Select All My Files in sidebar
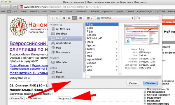The width and height of the screenshot is (175, 105). tap(65, 29)
